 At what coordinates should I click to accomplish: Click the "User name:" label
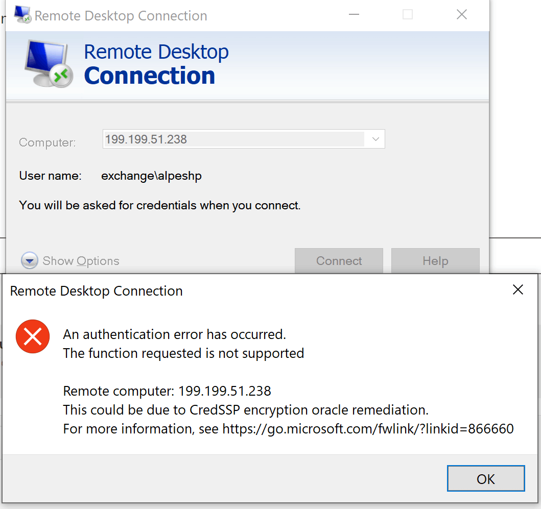[51, 176]
